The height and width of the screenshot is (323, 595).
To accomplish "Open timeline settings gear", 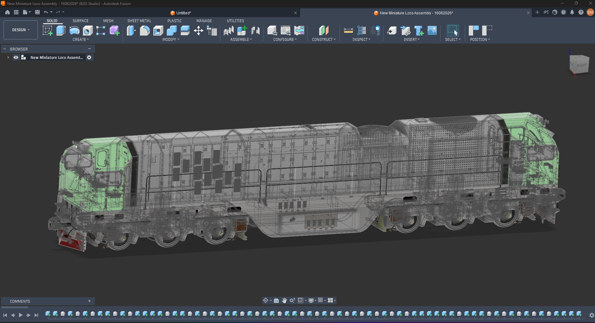I will pyautogui.click(x=591, y=315).
